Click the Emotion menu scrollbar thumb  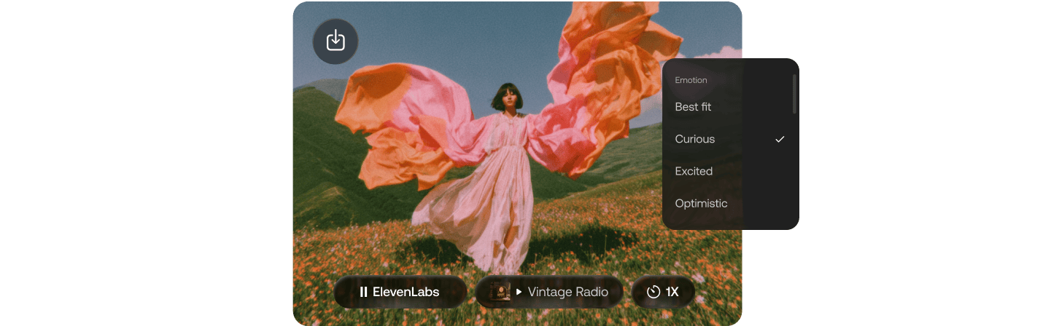tap(794, 93)
